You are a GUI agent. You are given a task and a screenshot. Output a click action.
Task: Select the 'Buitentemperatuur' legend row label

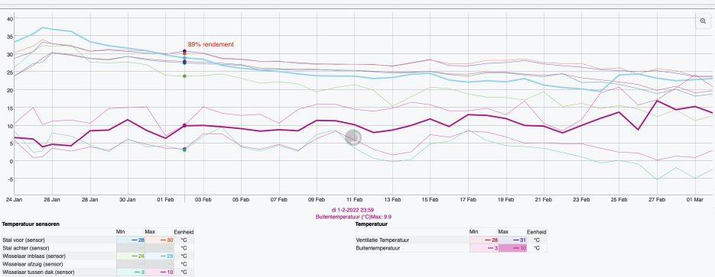(377, 248)
